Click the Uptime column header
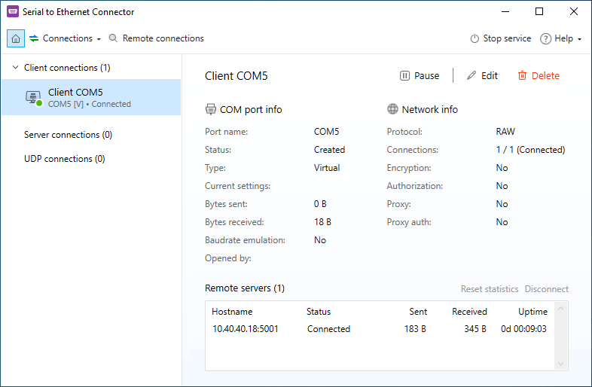 coord(532,312)
